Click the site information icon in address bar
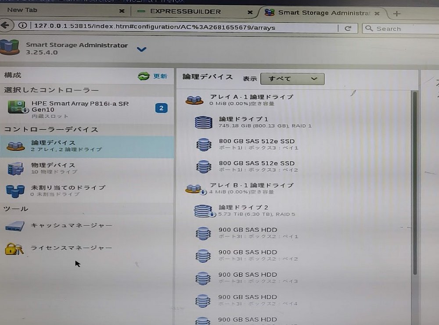439x325 pixels. pyautogui.click(x=22, y=25)
